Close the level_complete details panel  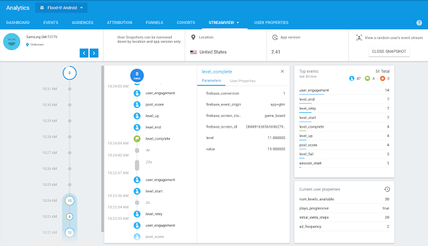click(282, 72)
